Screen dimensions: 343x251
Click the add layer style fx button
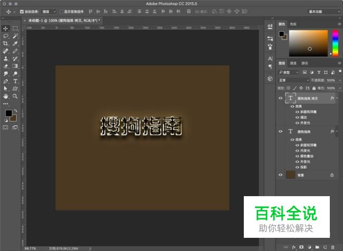pyautogui.click(x=294, y=247)
